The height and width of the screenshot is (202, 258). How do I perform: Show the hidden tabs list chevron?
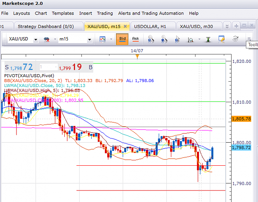(x=227, y=26)
